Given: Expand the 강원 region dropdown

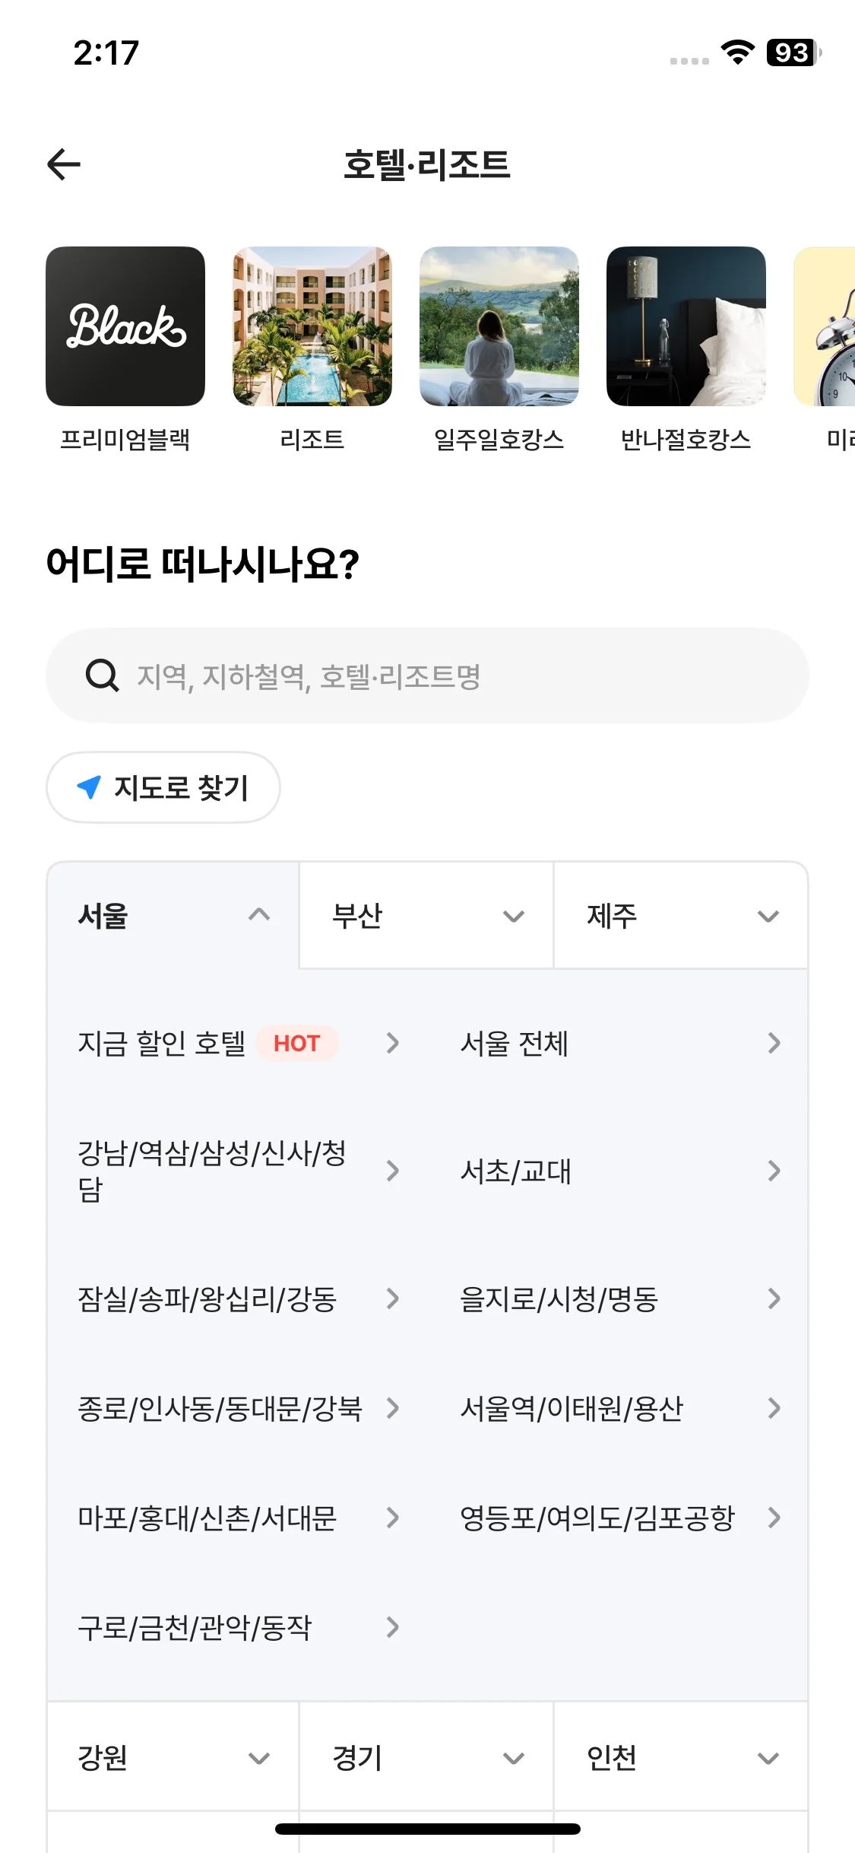Looking at the screenshot, I should 173,1757.
